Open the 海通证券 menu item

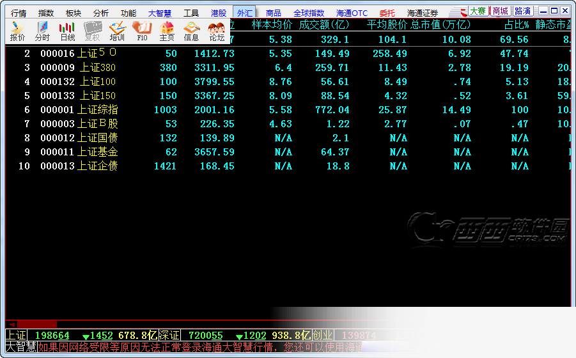click(x=423, y=13)
